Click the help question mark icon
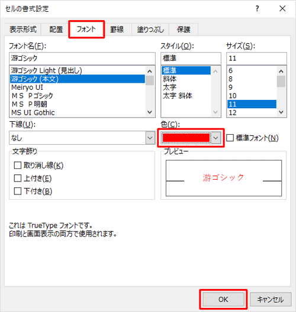296x312 pixels. [x=258, y=8]
